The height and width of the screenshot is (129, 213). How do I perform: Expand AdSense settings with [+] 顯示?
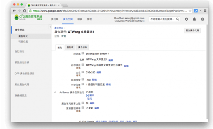point(90,95)
